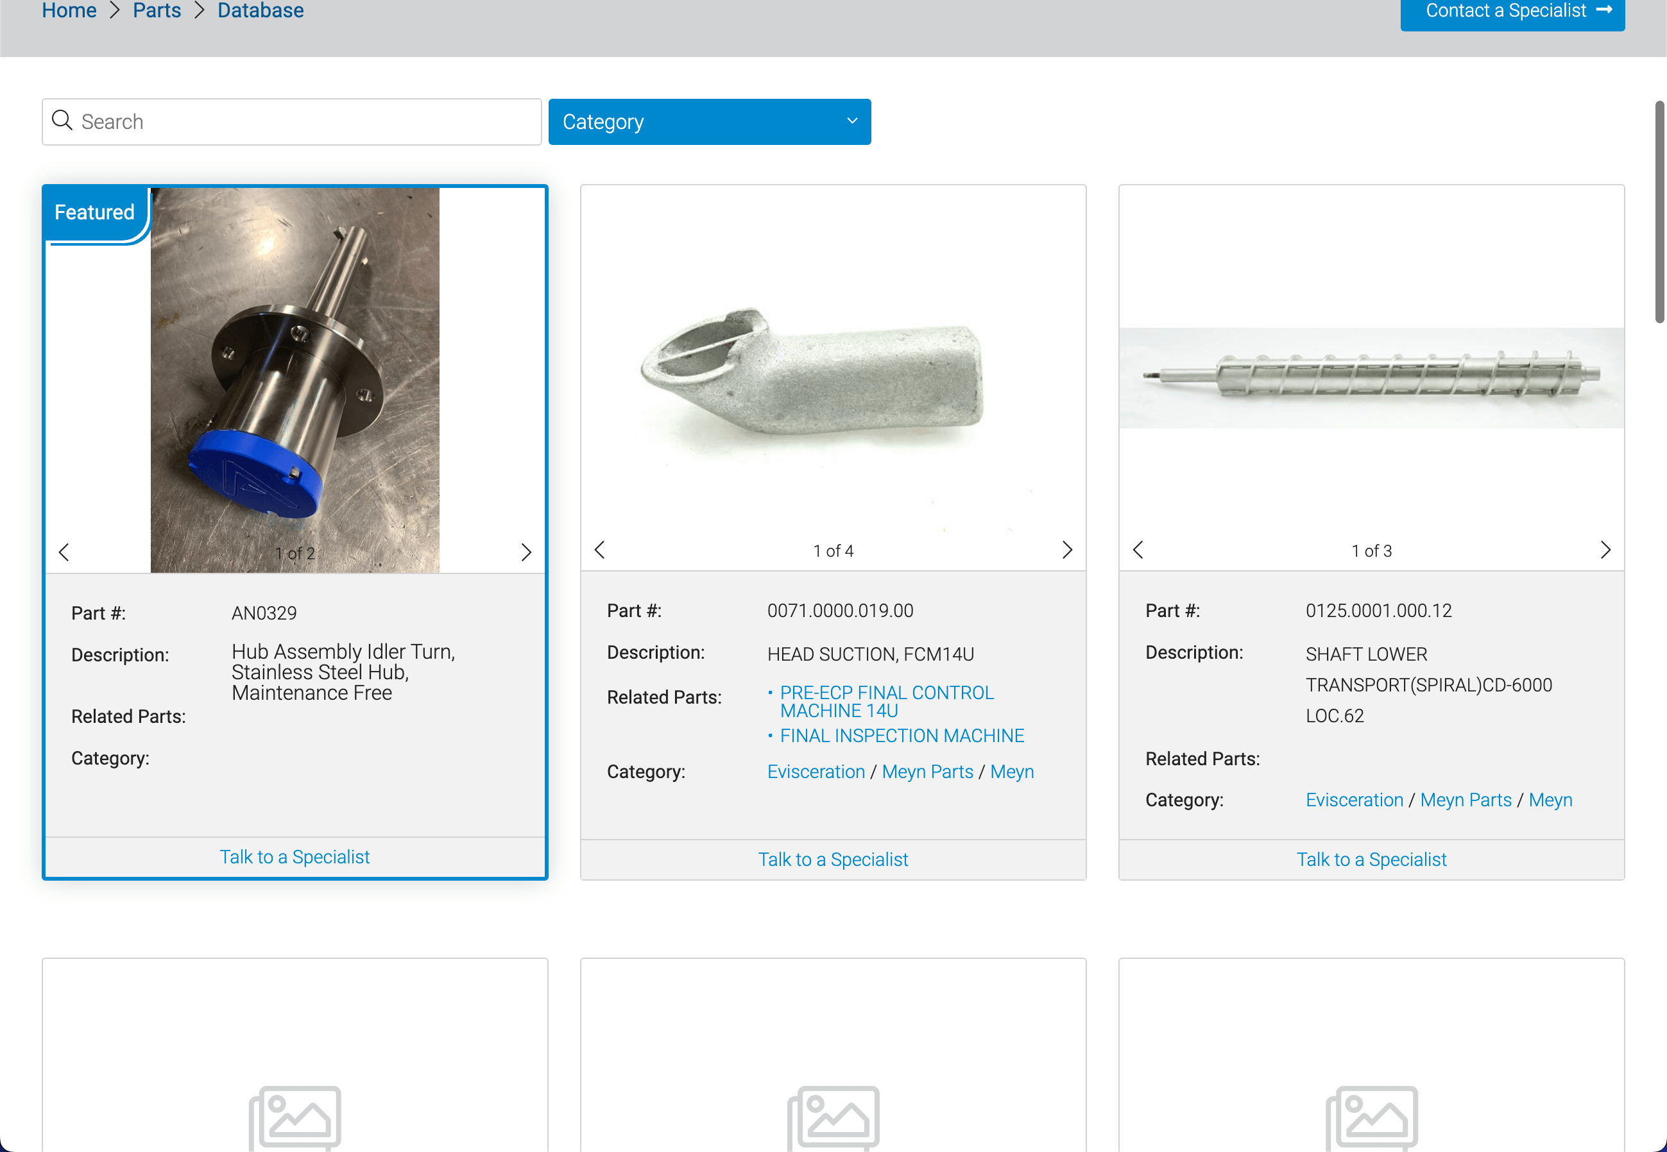Click arrow icon on Contact a Specialist
The image size is (1667, 1152).
(1603, 10)
